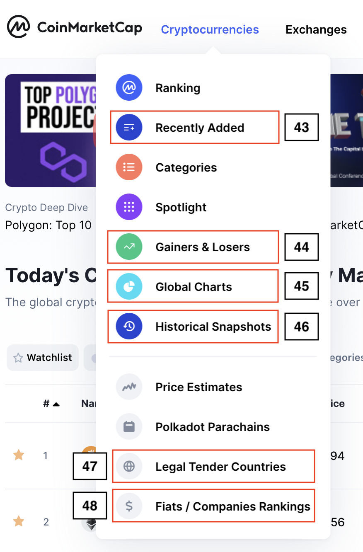Image resolution: width=363 pixels, height=552 pixels.
Task: Click the orange Categories icon
Action: (129, 167)
